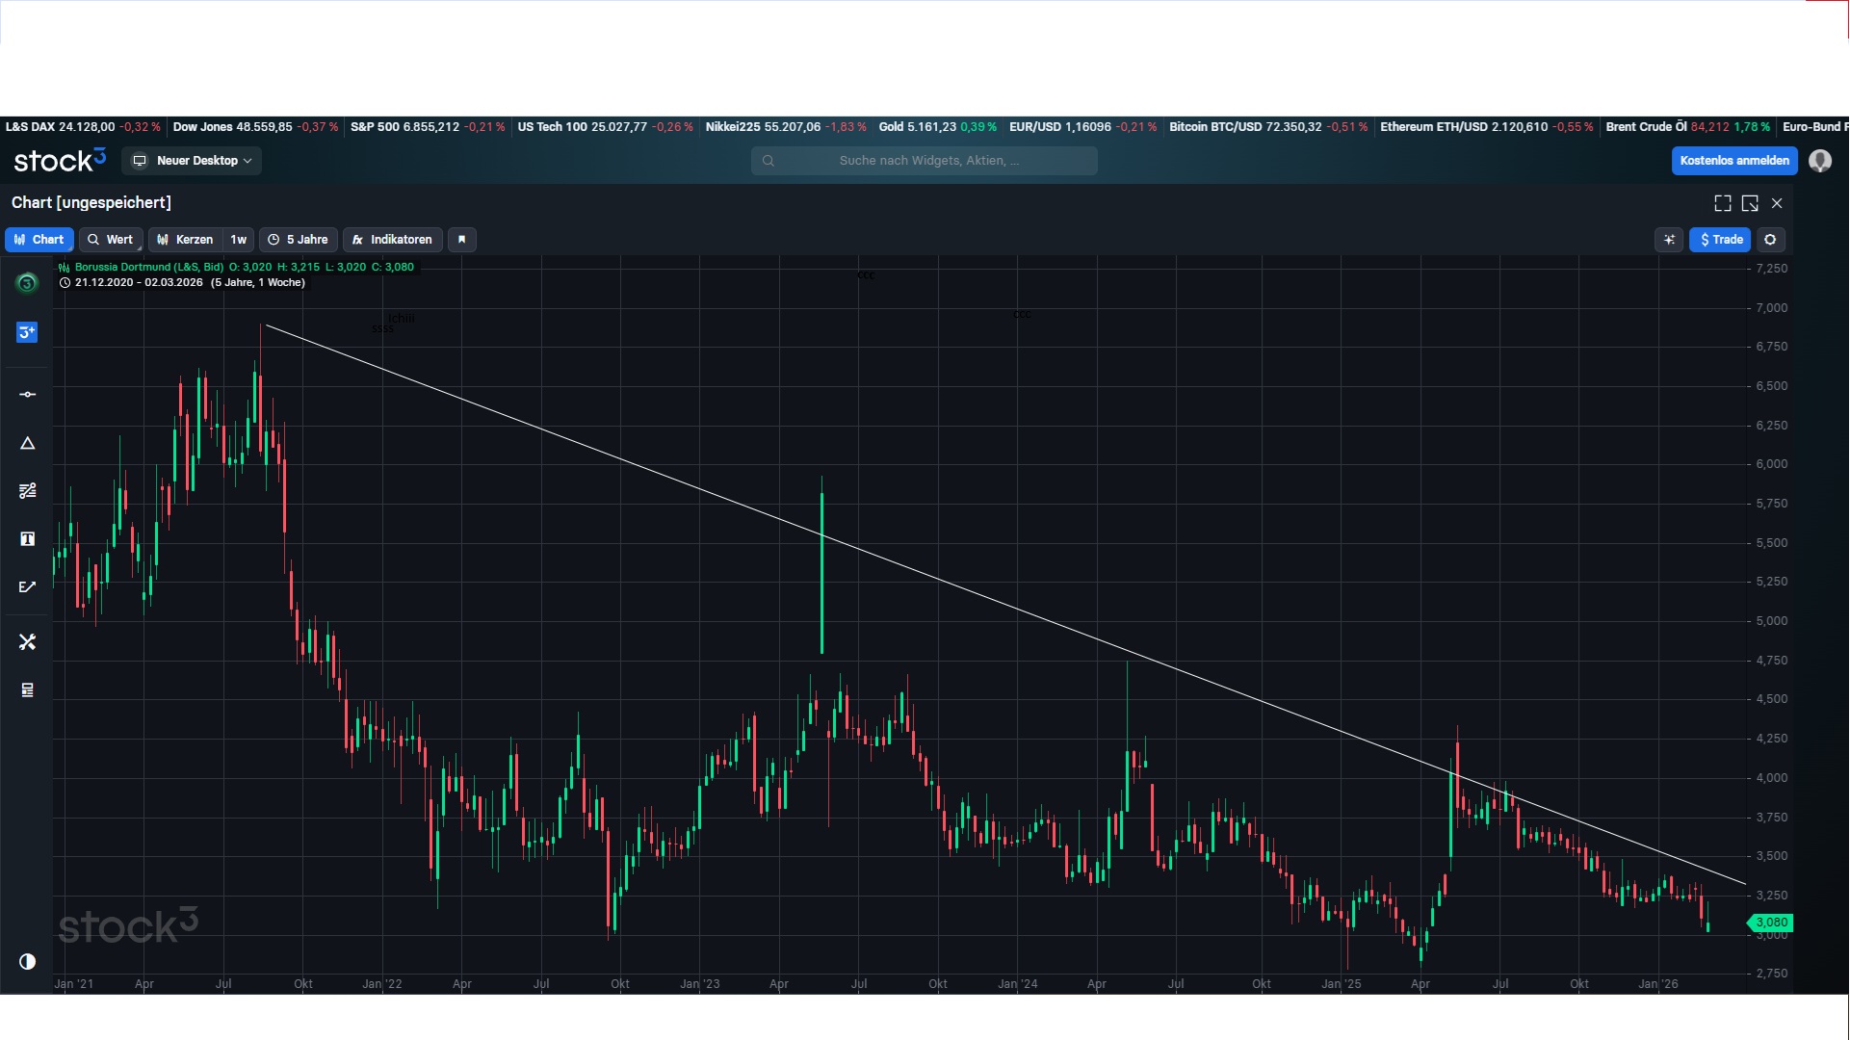The width and height of the screenshot is (1850, 1040).
Task: Open the Kerzen chart type selector
Action: 185,240
